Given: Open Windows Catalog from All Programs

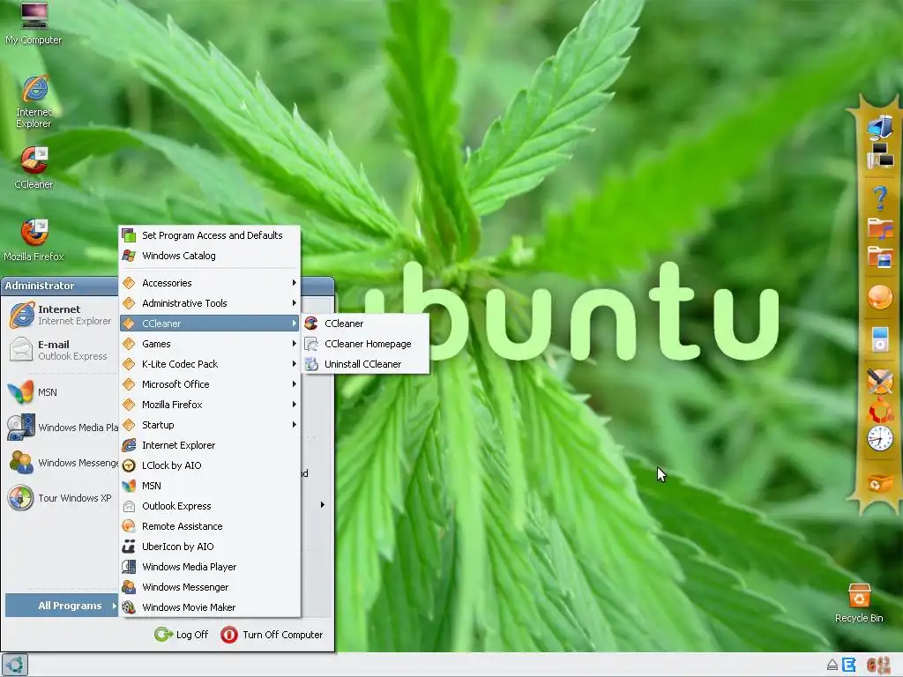Looking at the screenshot, I should pyautogui.click(x=210, y=256).
